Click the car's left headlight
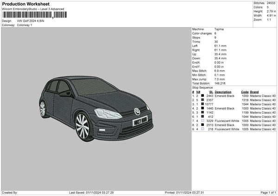This screenshot has height=196, width=278. click(x=107, y=113)
